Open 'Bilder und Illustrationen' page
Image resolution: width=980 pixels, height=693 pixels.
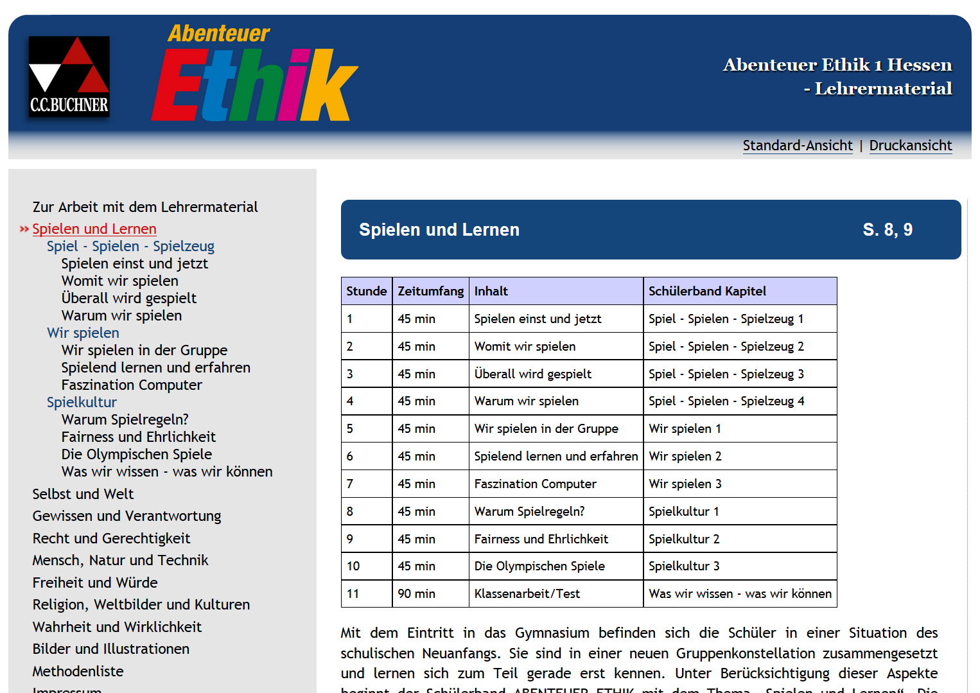111,649
